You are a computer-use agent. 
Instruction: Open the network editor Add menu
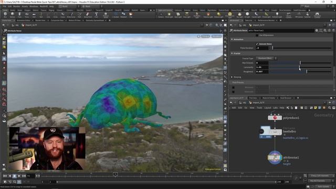[234, 108]
